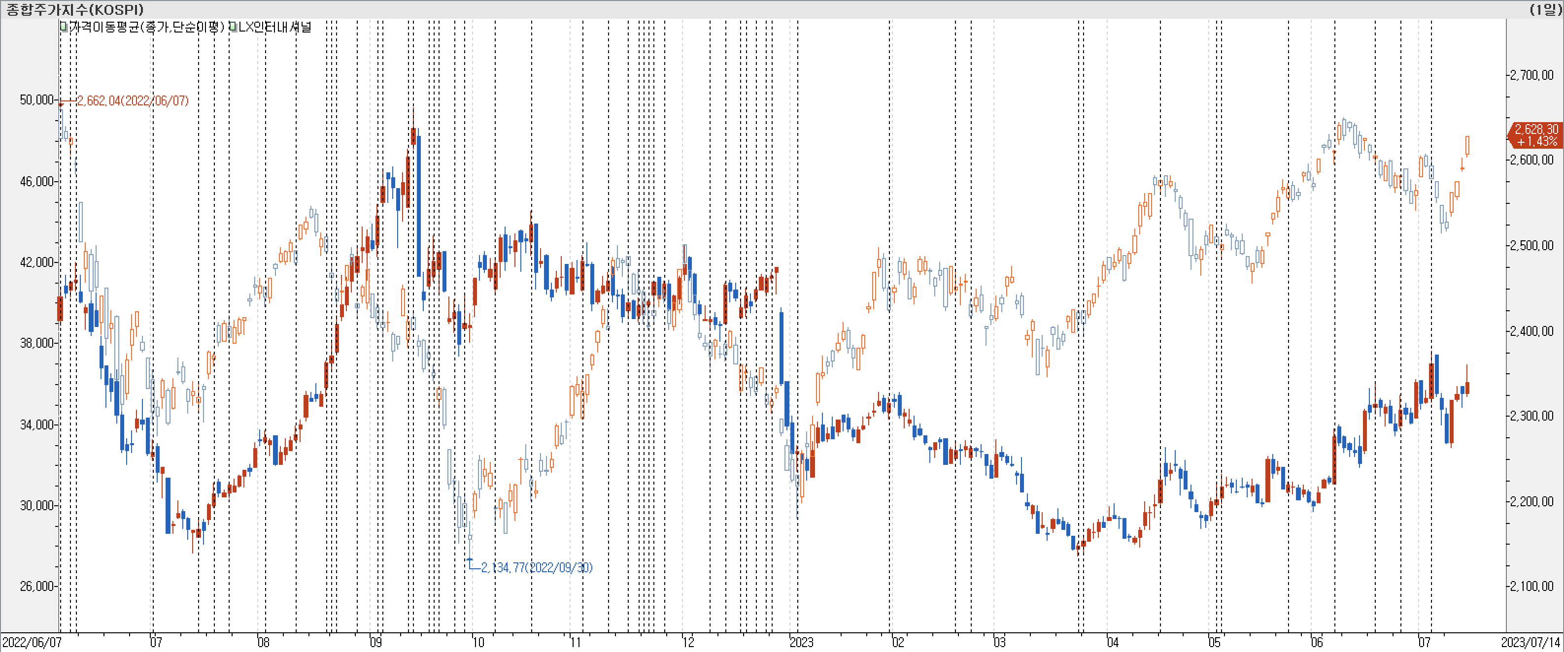
Task: Click the low price annotation 2,134.77(2022/09/30)
Action: 536,567
